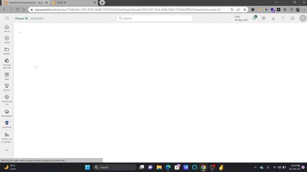Open Windows Start menu
Viewport: 307px width, 172px height.
pos(87,167)
